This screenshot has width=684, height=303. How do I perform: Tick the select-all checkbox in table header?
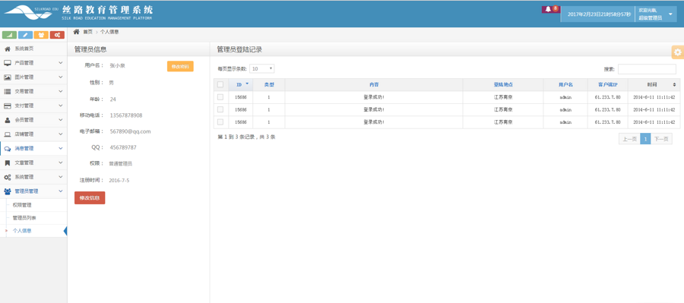[220, 84]
